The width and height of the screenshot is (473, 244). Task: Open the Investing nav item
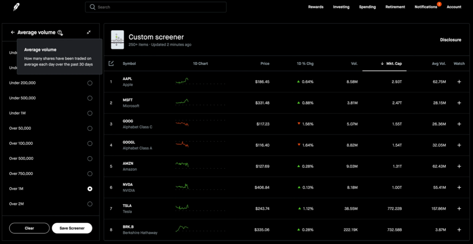[341, 7]
